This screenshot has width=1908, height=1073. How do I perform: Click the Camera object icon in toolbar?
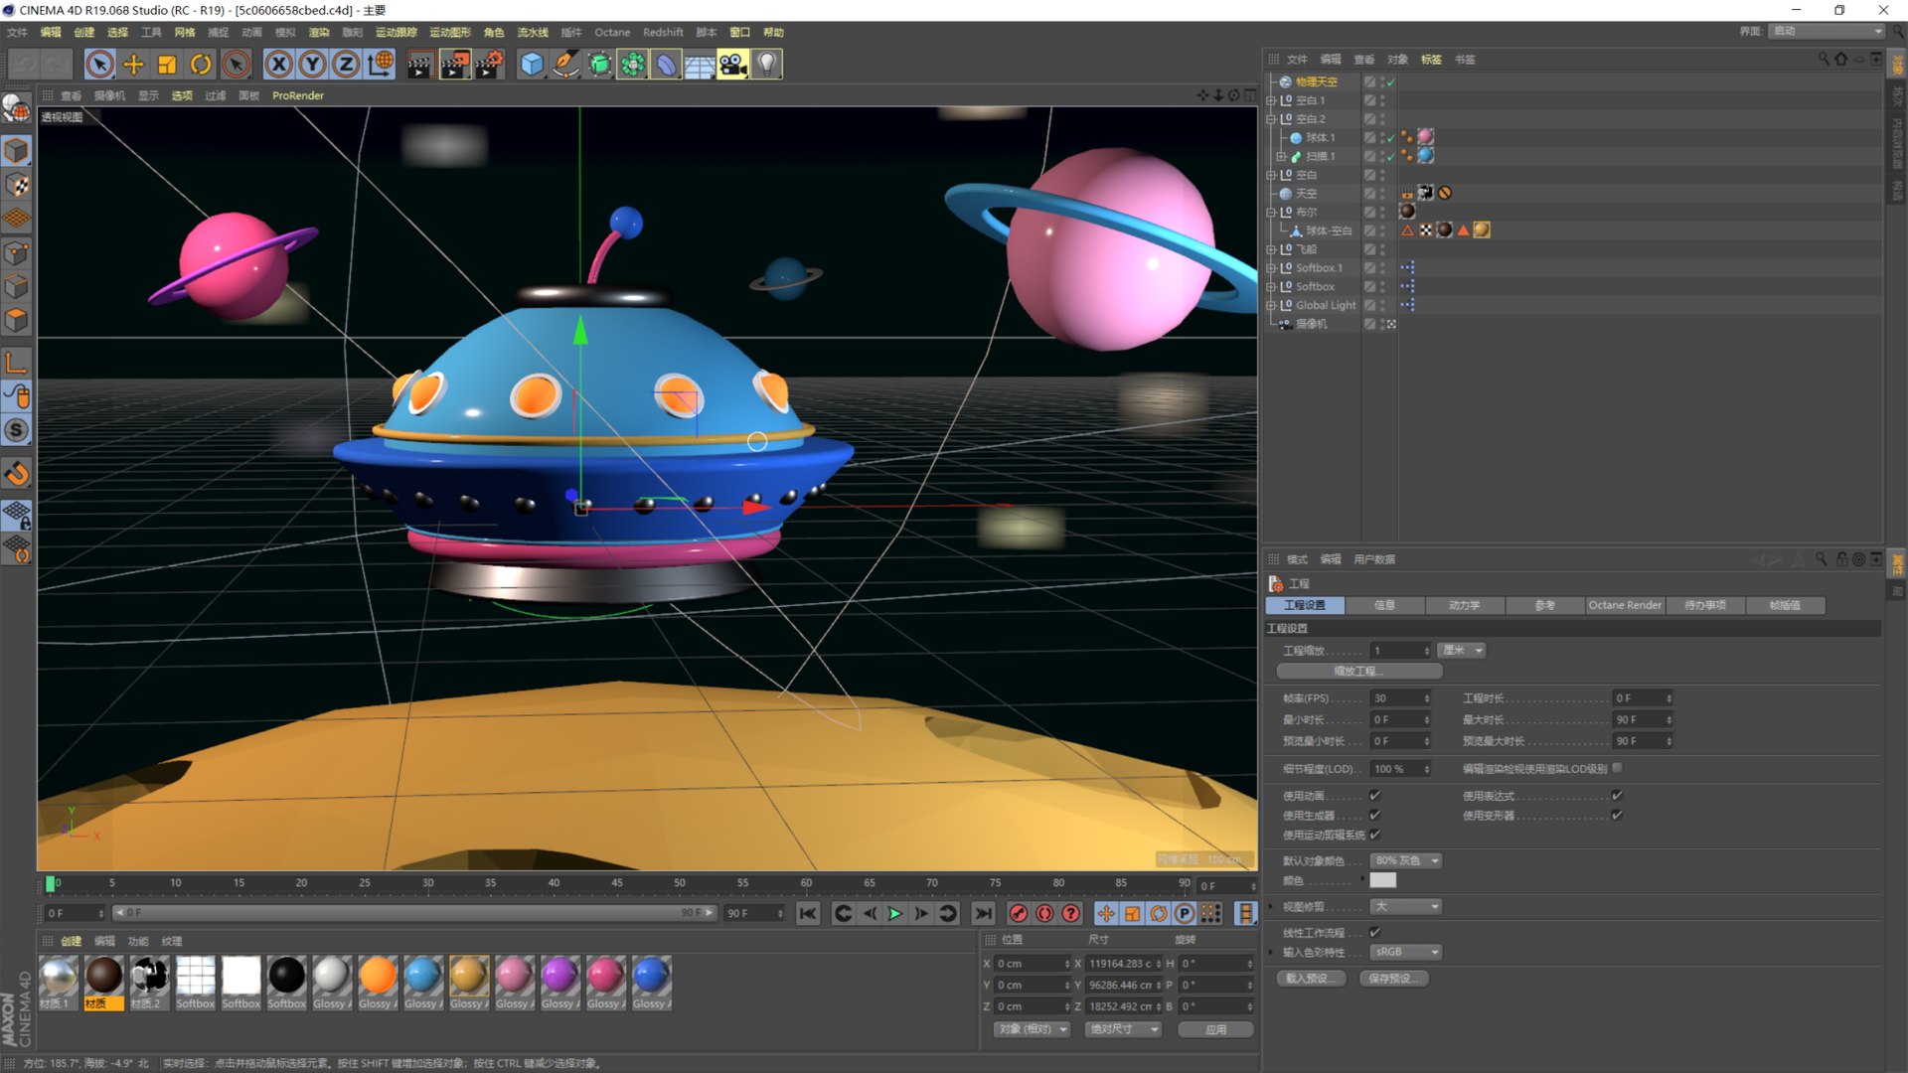pos(732,65)
